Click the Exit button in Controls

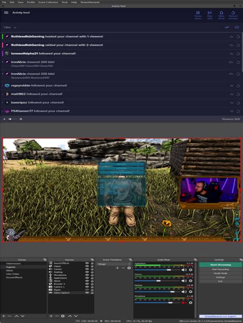click(220, 281)
